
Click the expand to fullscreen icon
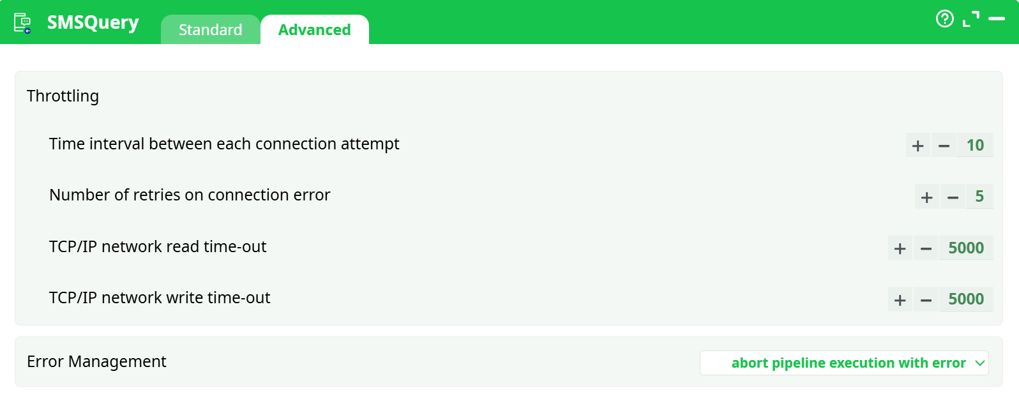970,19
